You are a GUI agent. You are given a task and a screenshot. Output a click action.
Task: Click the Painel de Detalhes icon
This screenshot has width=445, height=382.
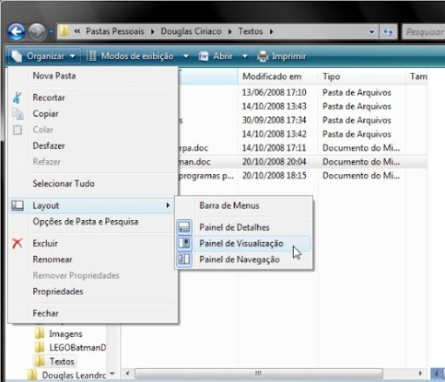coord(184,227)
